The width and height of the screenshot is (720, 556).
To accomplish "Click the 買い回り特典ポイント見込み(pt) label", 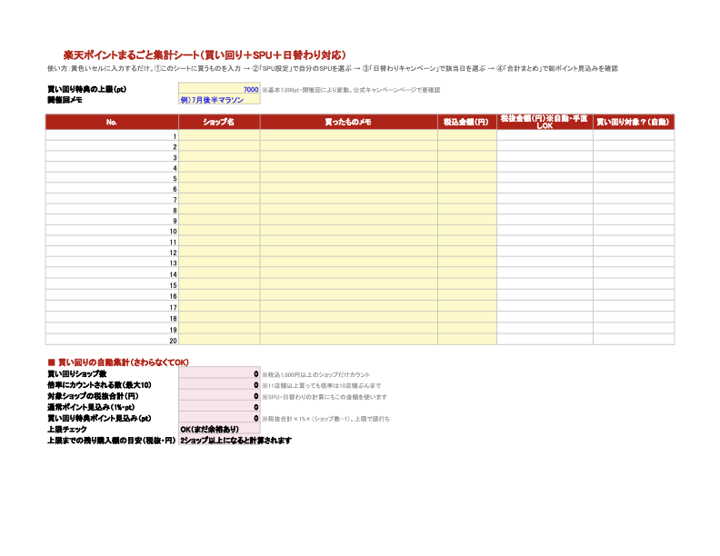I will coord(99,418).
